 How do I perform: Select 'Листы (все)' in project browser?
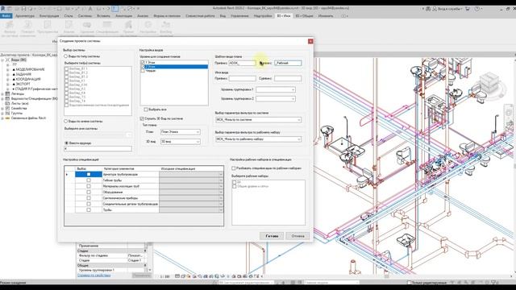(19, 104)
